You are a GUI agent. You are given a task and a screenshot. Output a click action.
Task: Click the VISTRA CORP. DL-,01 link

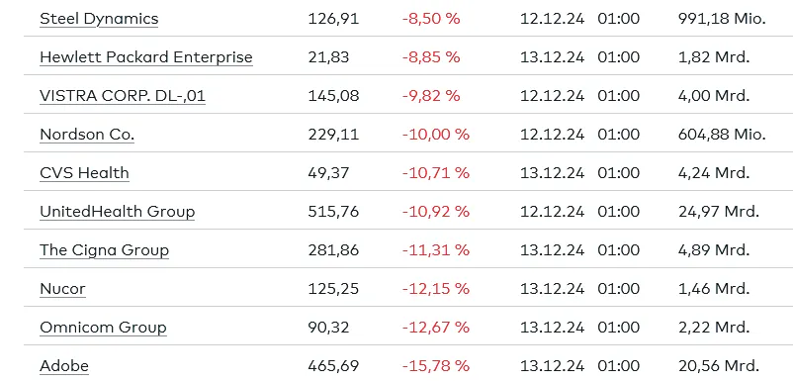click(123, 96)
